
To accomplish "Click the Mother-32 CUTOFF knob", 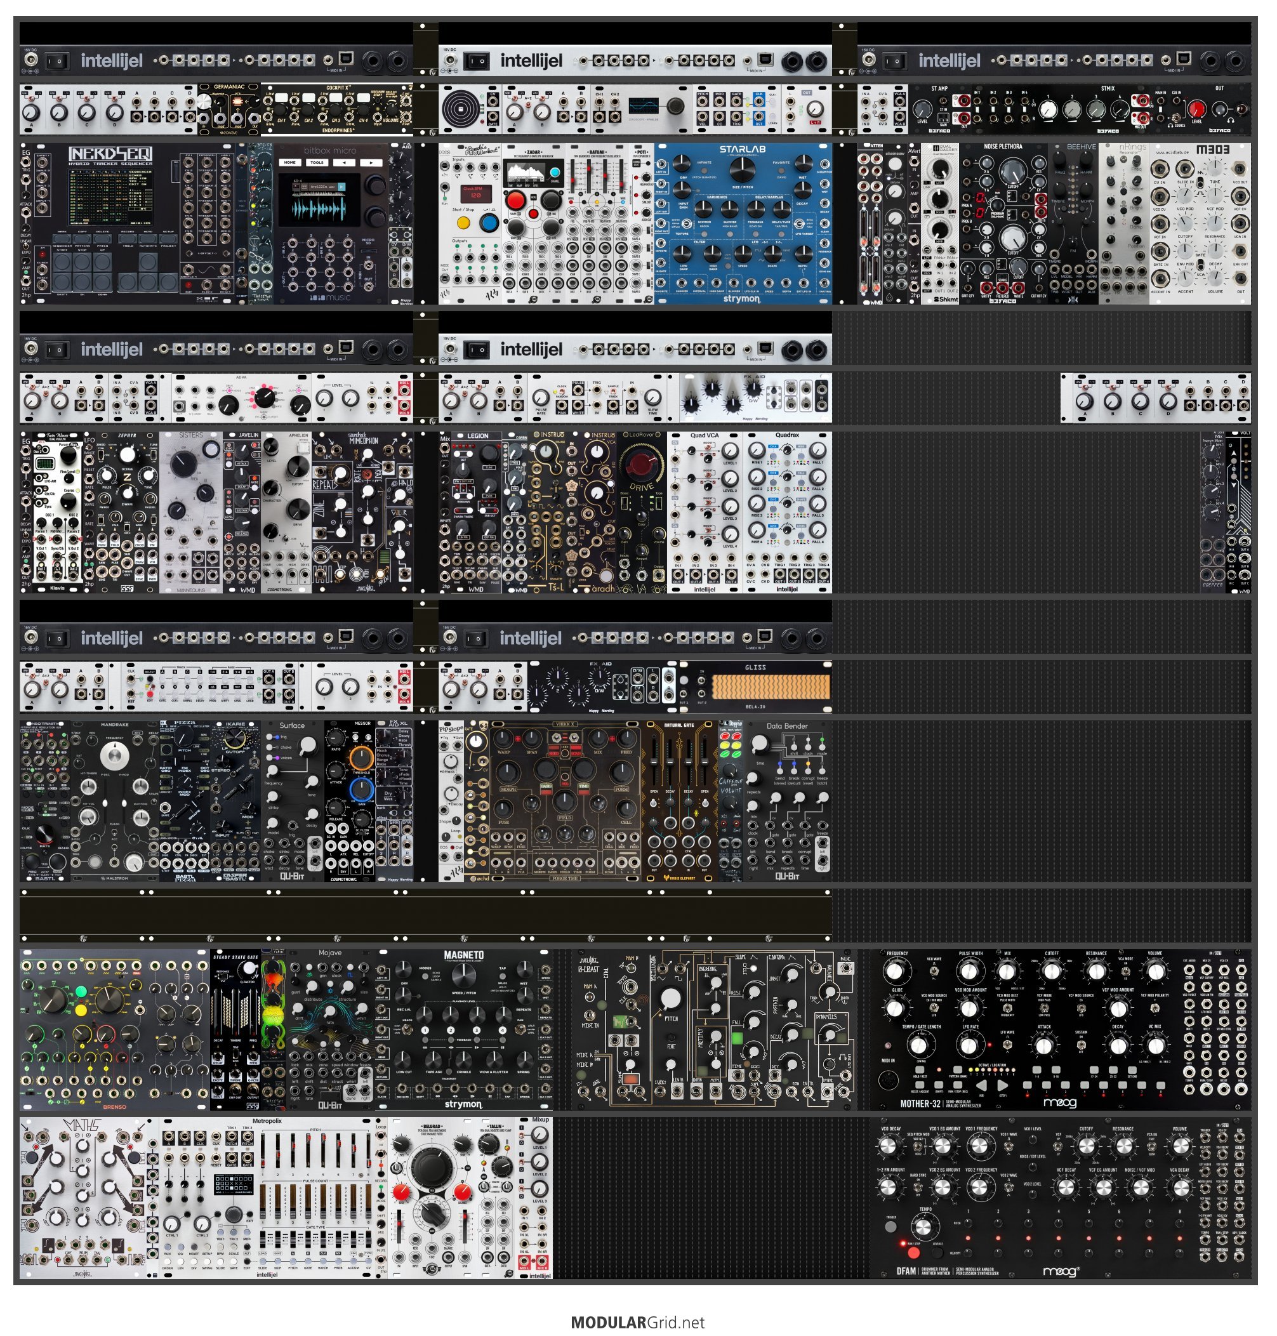I will point(1052,971).
